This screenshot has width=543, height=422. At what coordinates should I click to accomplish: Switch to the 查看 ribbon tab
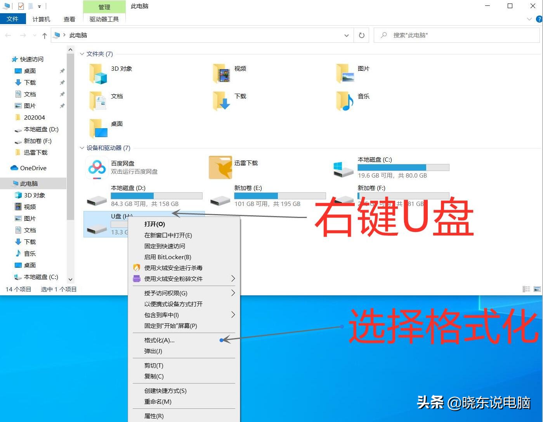tap(69, 19)
